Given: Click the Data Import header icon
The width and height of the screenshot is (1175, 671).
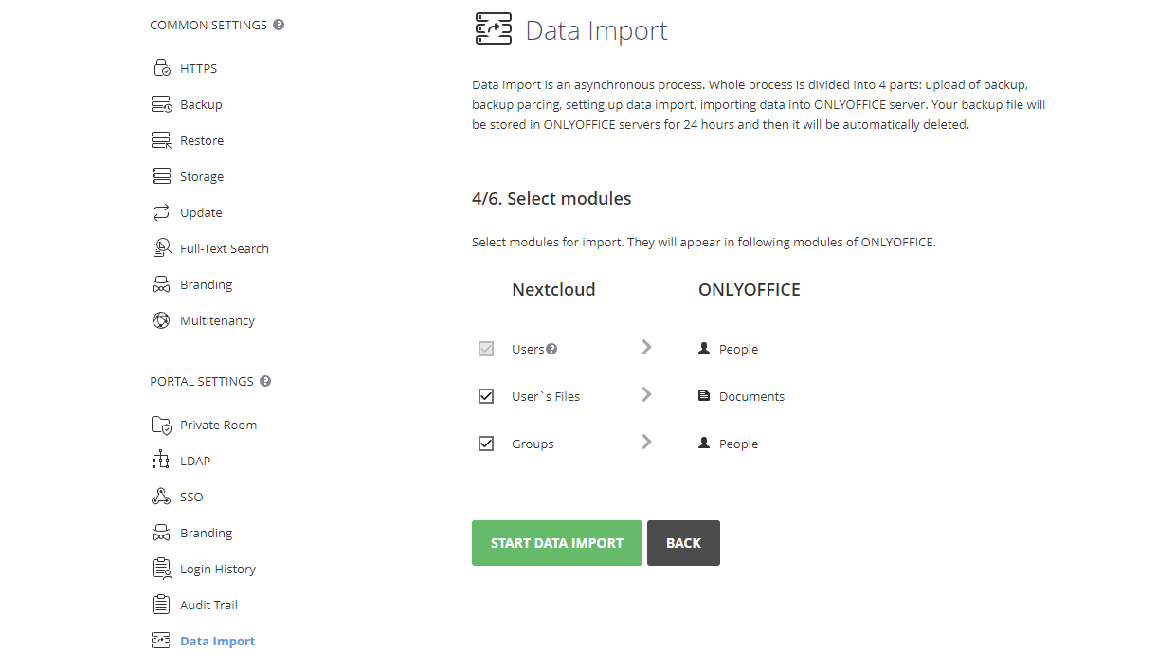Looking at the screenshot, I should pyautogui.click(x=492, y=28).
